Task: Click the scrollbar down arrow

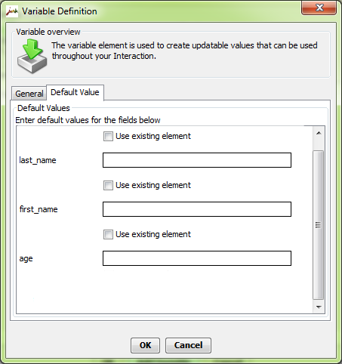Action: click(x=319, y=307)
